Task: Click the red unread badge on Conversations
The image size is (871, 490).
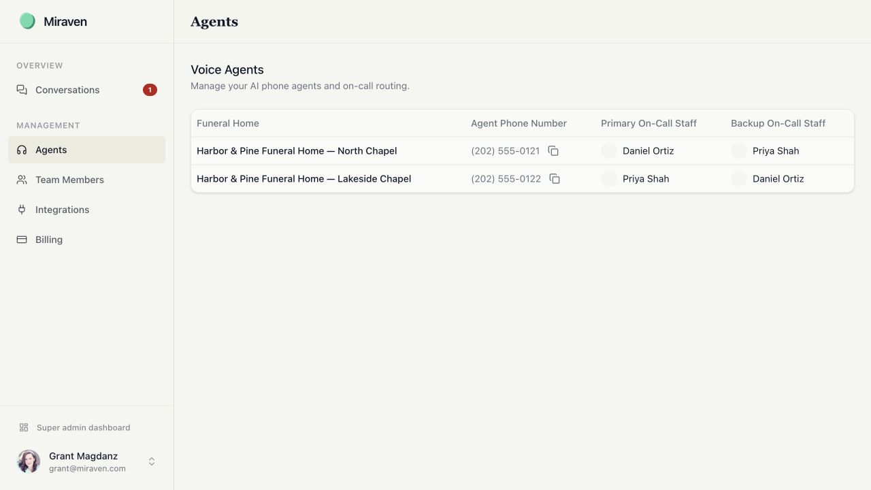Action: [x=150, y=90]
